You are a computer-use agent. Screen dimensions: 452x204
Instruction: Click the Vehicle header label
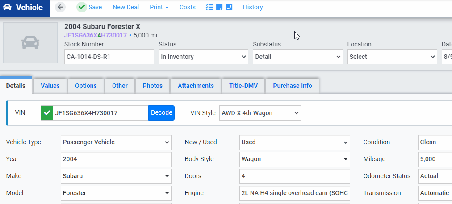pos(29,8)
